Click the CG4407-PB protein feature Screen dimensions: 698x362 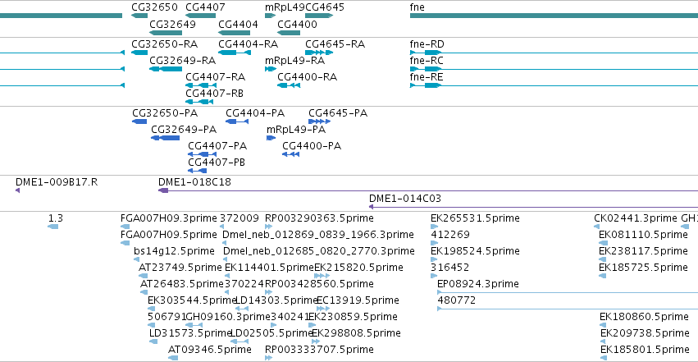[x=197, y=171]
